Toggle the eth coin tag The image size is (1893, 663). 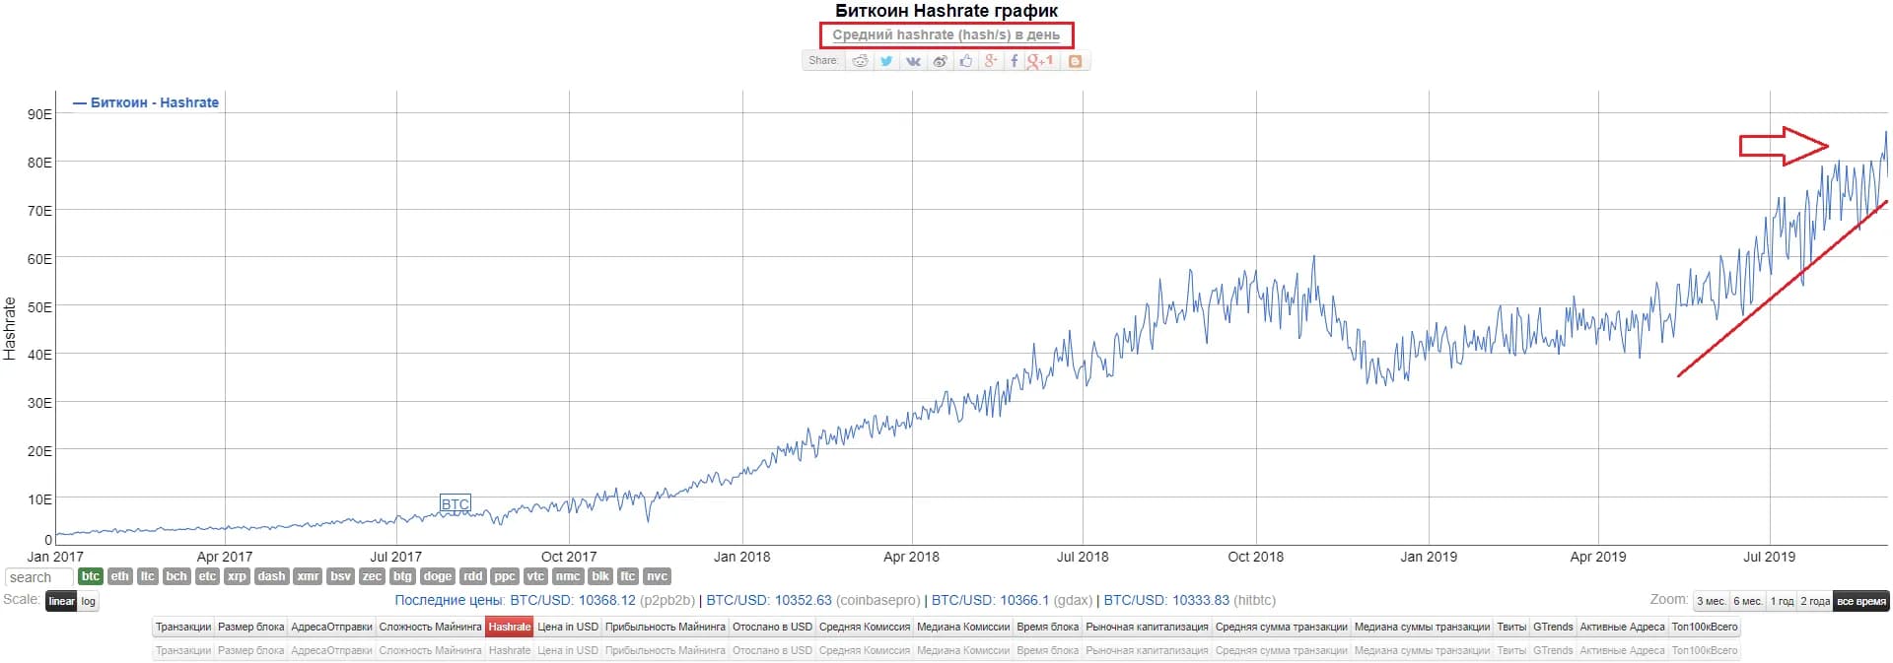tap(119, 576)
